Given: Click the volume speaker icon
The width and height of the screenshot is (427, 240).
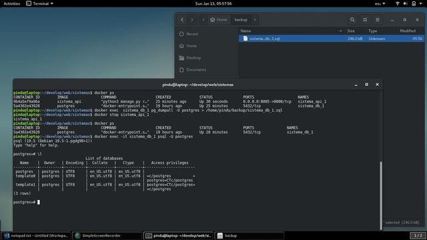Looking at the screenshot, I should tap(406, 3).
